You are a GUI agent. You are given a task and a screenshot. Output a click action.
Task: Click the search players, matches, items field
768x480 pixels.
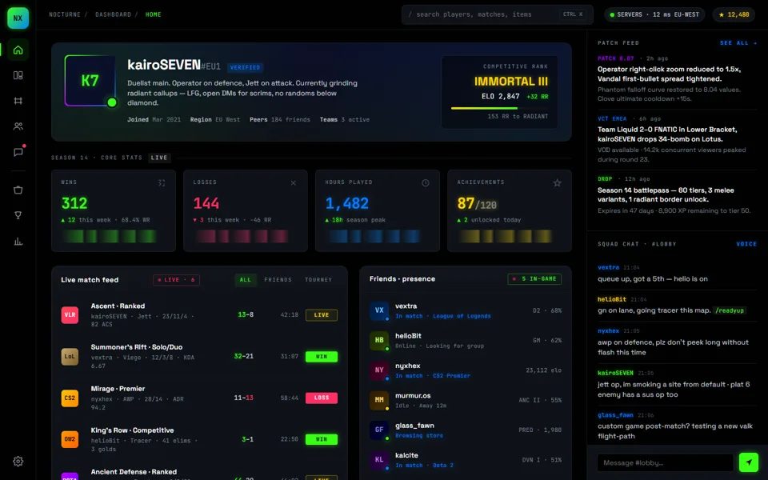click(x=497, y=14)
